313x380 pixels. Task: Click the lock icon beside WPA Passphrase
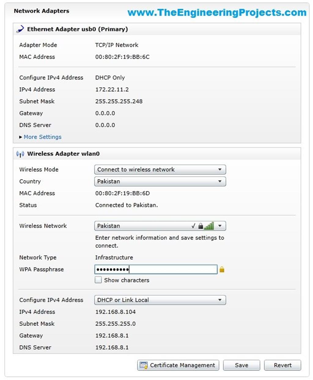(222, 269)
